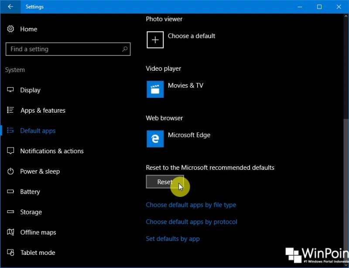Open Display settings
The image size is (349, 268).
point(30,90)
